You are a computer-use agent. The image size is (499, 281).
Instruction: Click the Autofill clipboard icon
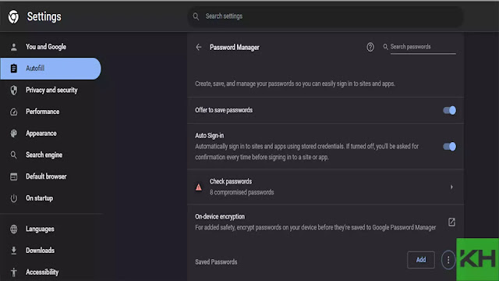click(14, 68)
